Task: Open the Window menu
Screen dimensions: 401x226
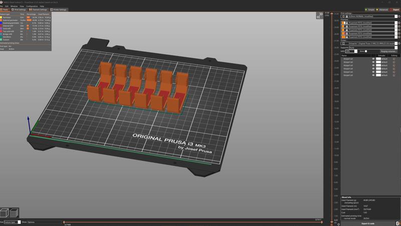Action: (14, 6)
